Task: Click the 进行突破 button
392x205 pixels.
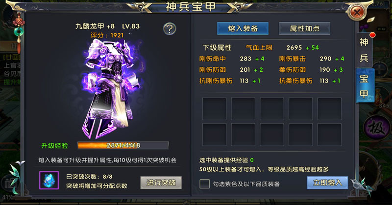Action: point(161,183)
